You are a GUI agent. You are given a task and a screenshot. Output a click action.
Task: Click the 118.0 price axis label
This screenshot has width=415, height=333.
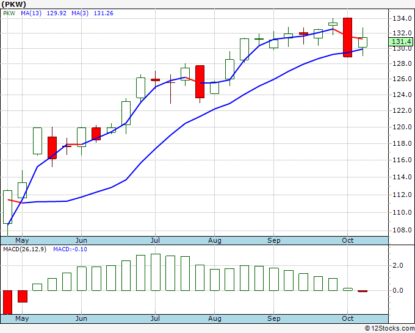[x=402, y=143]
